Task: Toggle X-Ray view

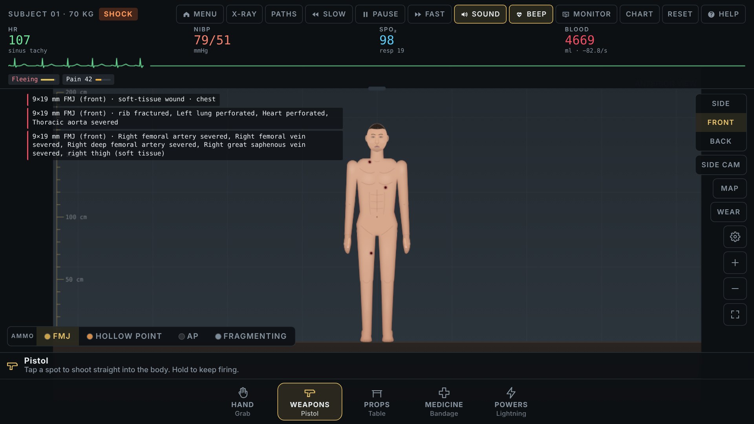Action: pyautogui.click(x=244, y=14)
